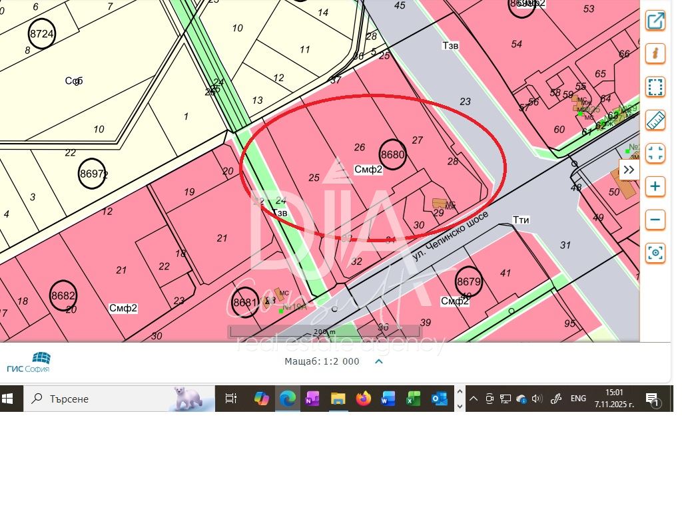The height and width of the screenshot is (511, 682).
Task: Select the rectangle selection tool
Action: (655, 87)
